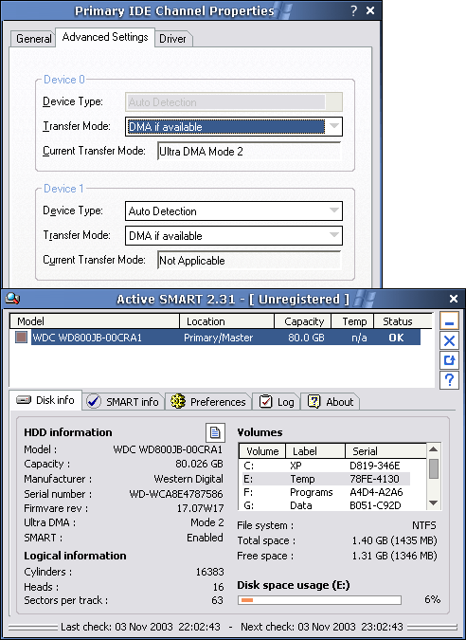
Task: Click the Capacity column header
Action: (303, 321)
